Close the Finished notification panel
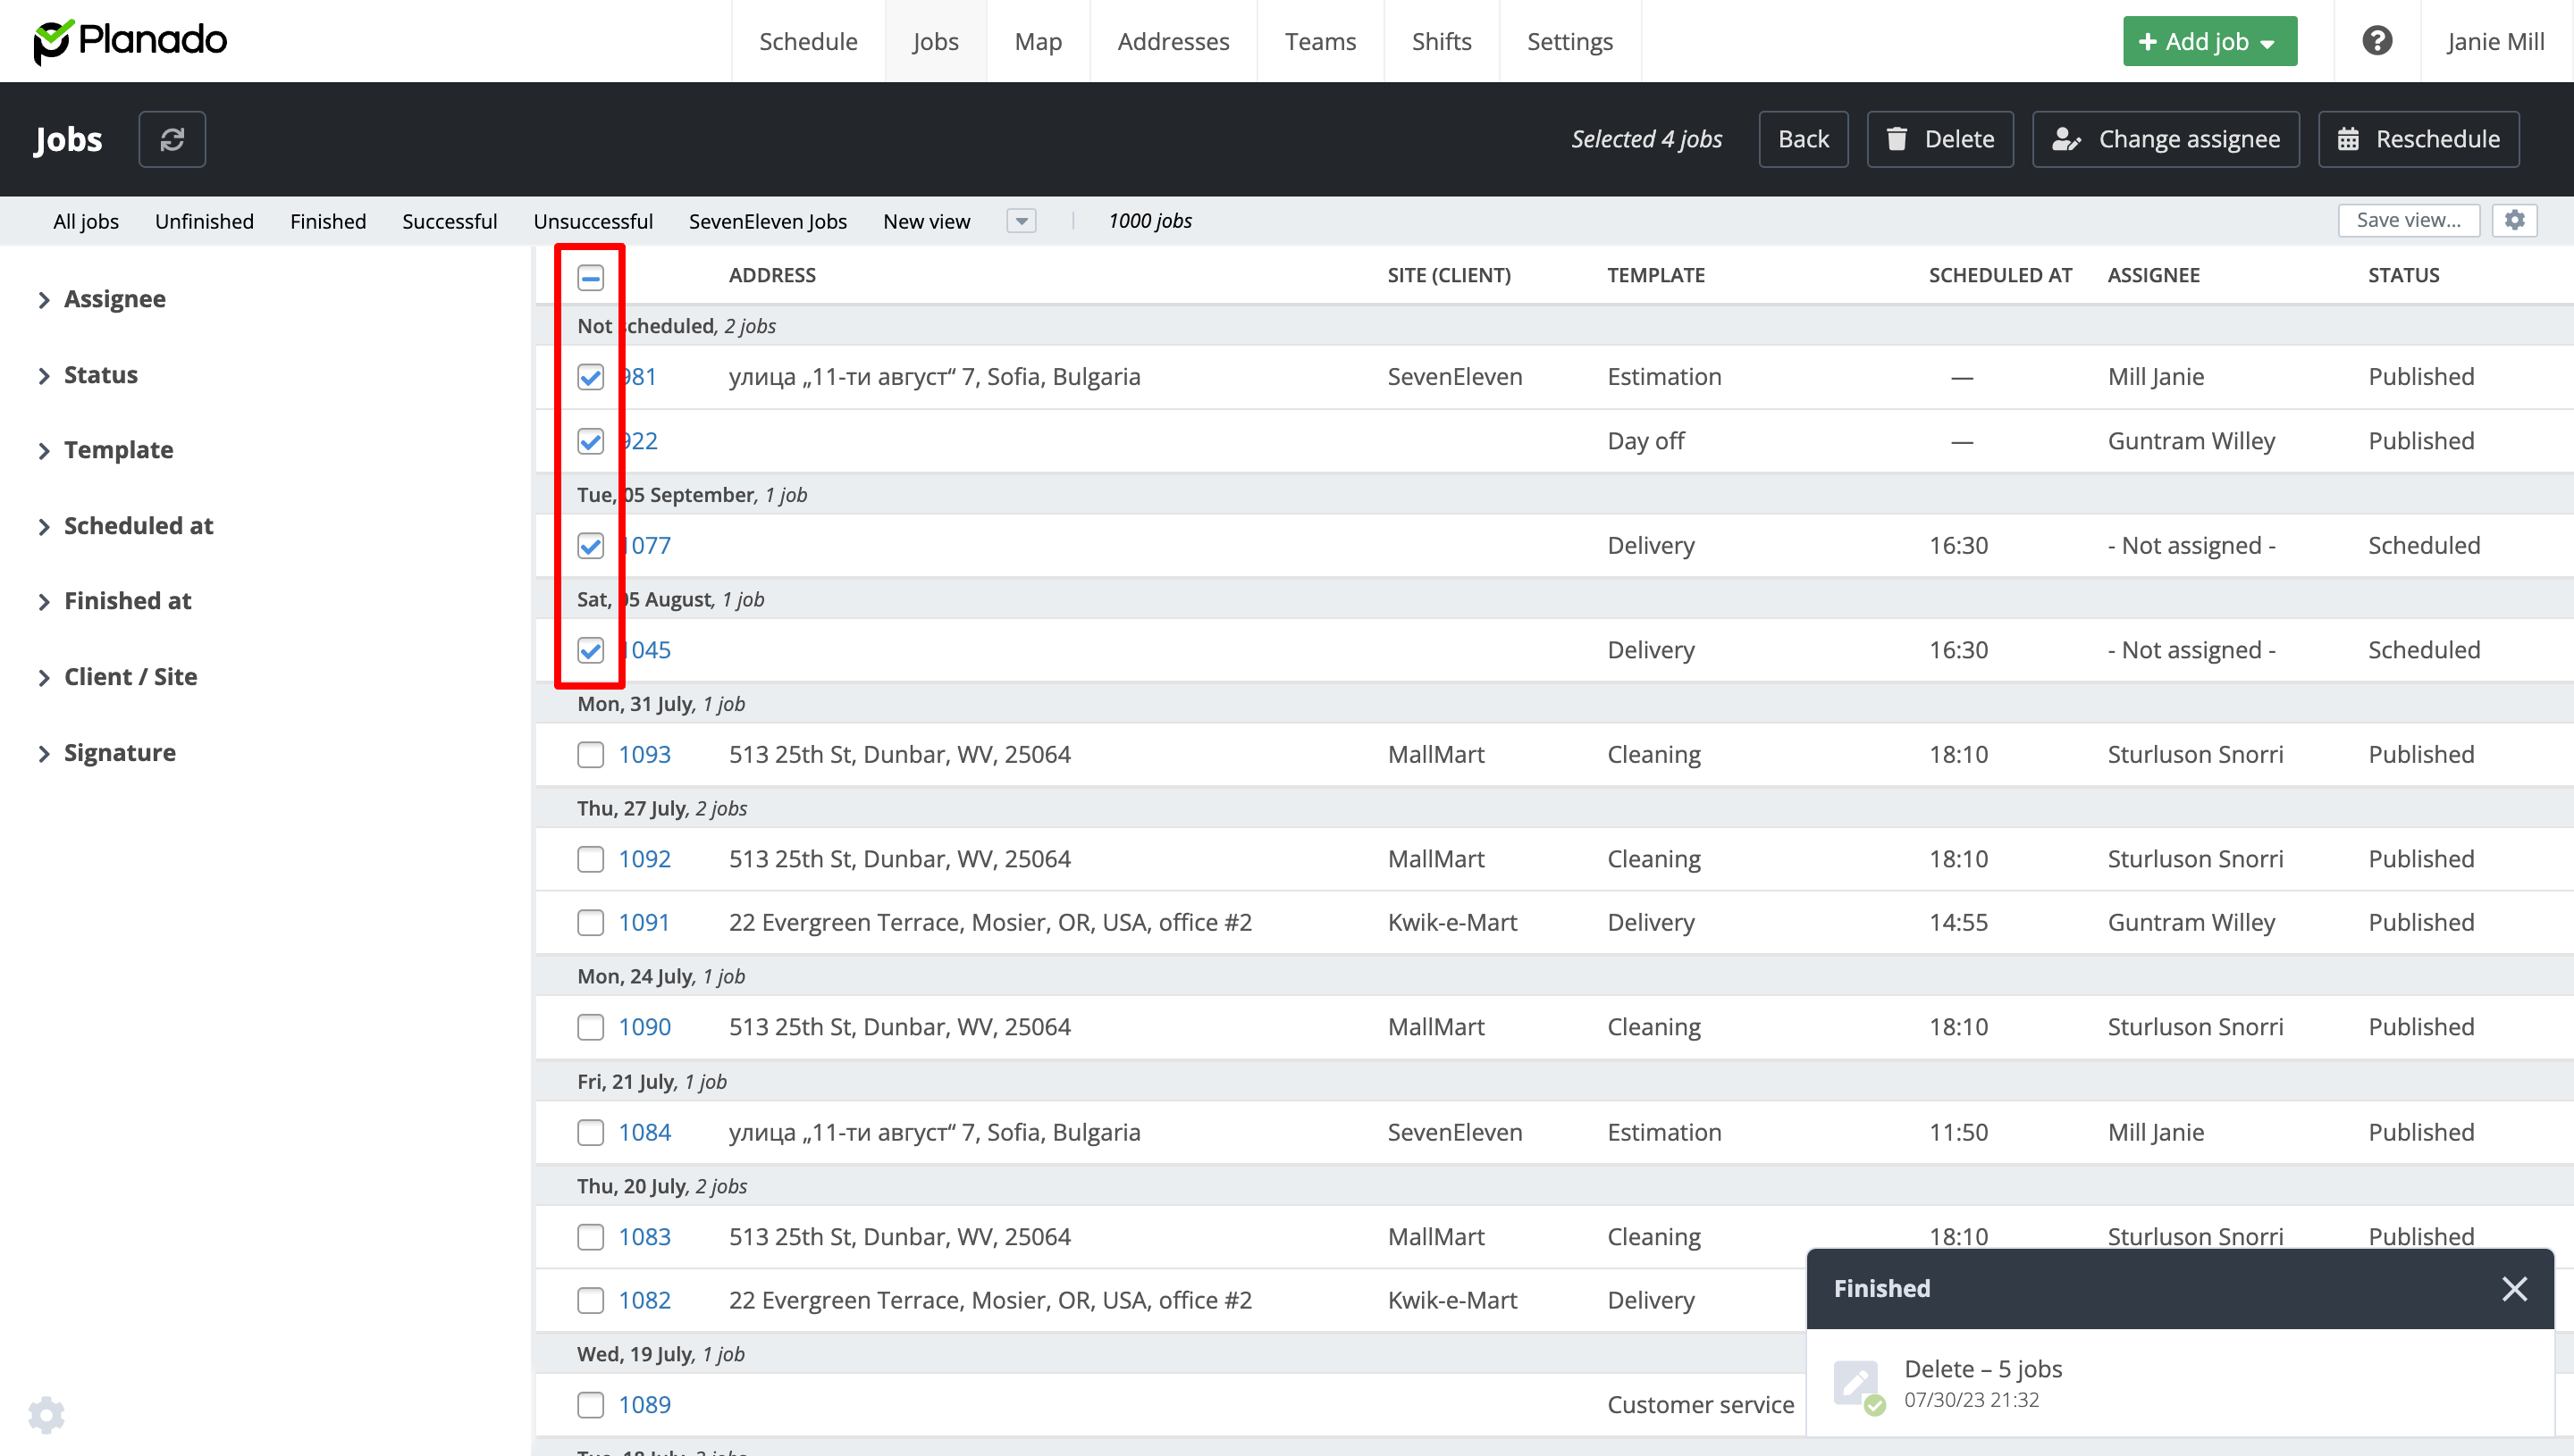Viewport: 2574px width, 1456px height. pyautogui.click(x=2514, y=1288)
